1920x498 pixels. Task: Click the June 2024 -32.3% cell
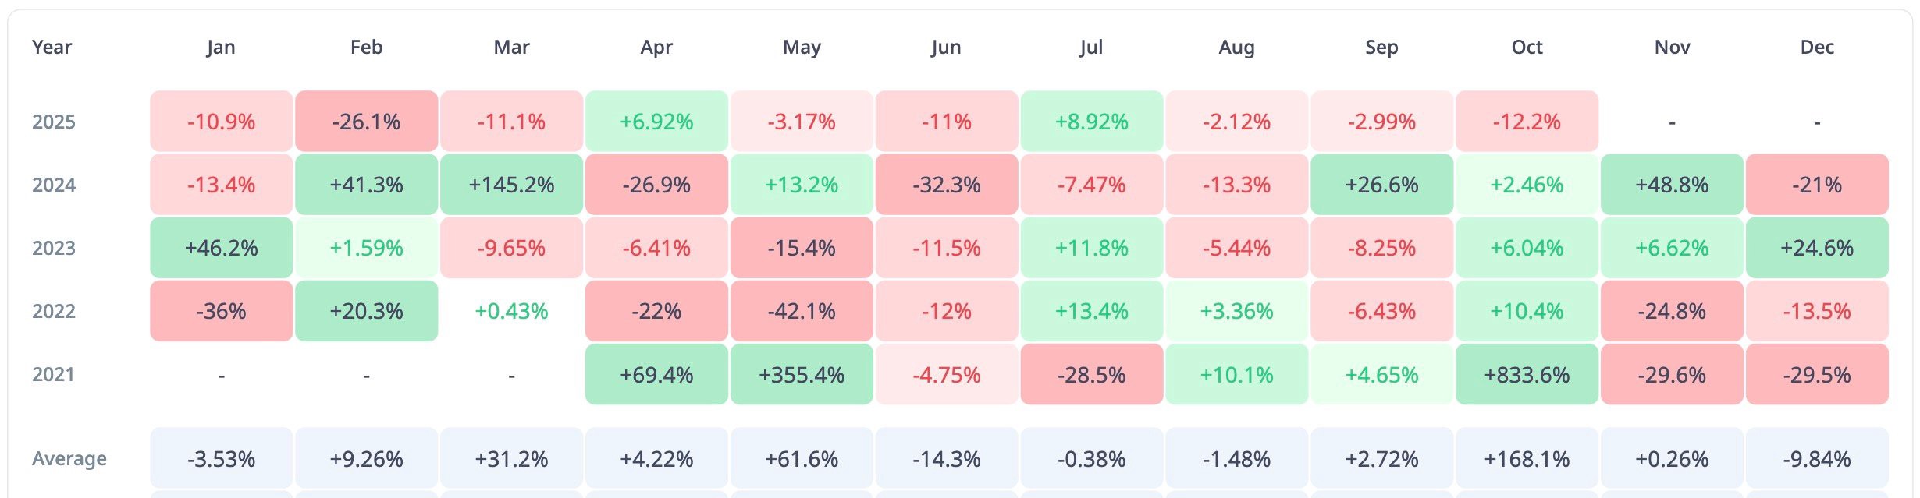947,185
